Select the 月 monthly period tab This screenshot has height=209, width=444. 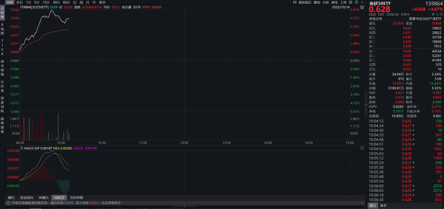[87, 2]
